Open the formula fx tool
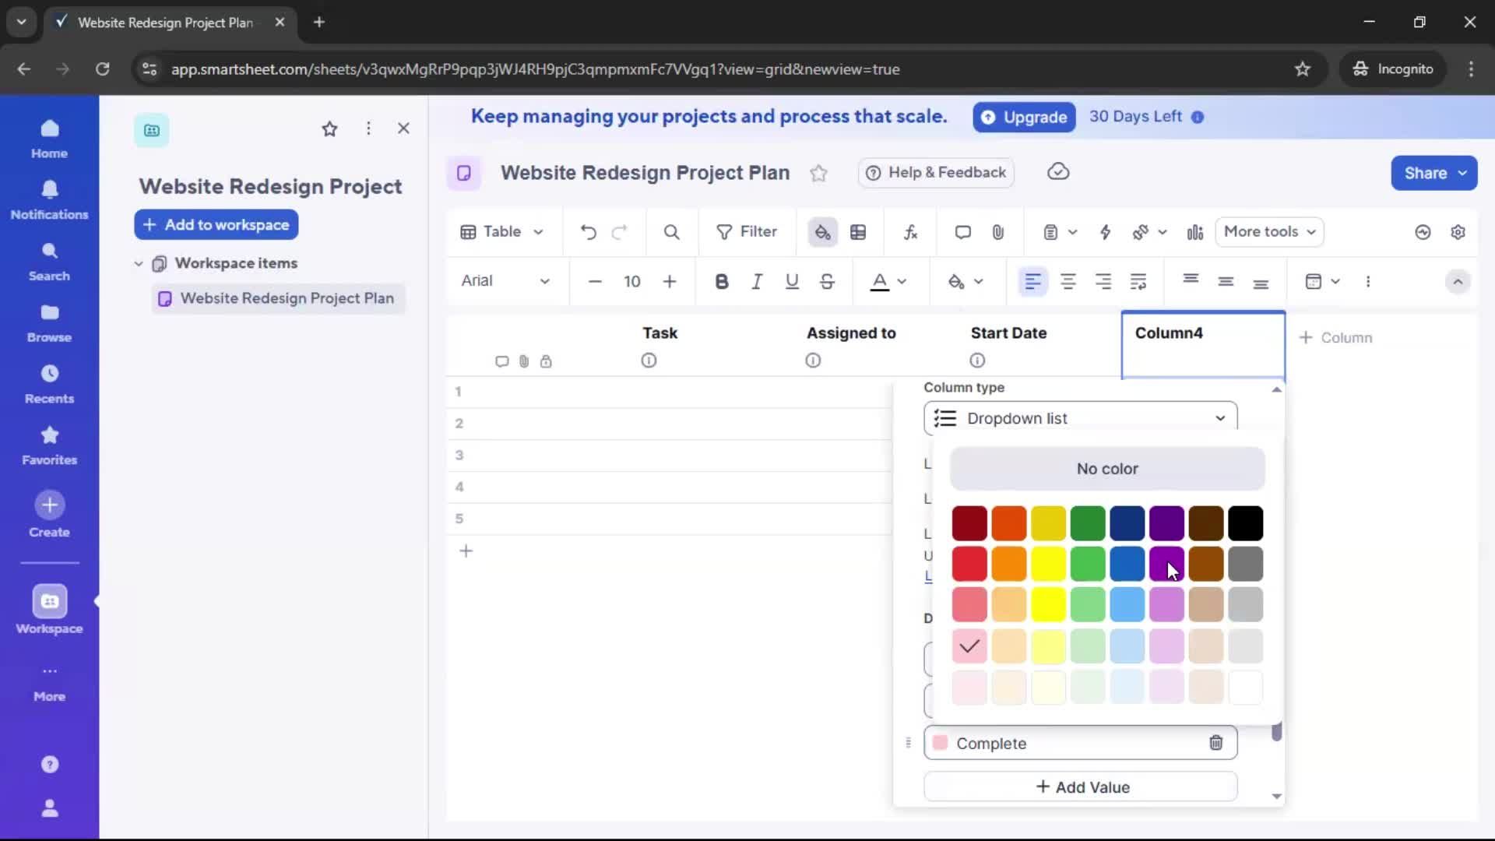 click(x=910, y=231)
